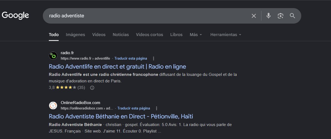Screen dimensions: 331x139
Task: Open more options for OnlineRadioBox result
Action: pyautogui.click(x=157, y=108)
